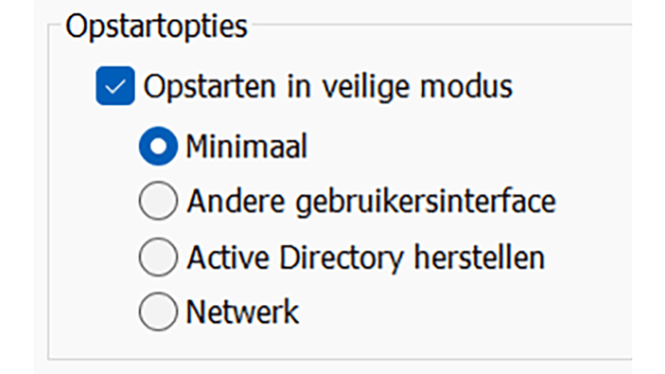
Task: Click the "Minimaal" option label
Action: 247,146
